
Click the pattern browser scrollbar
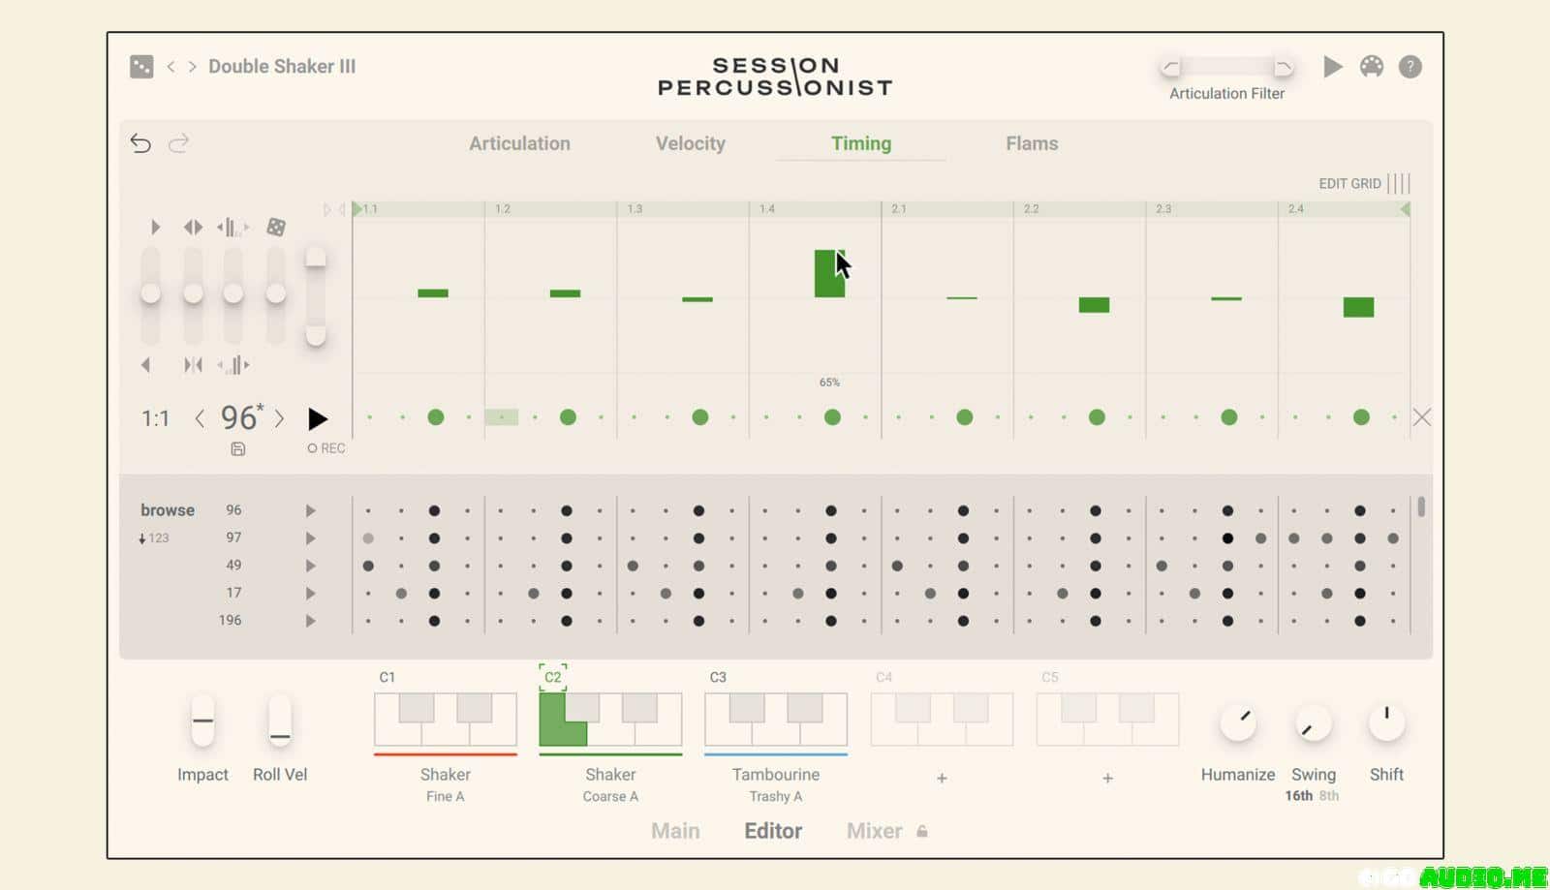click(x=1421, y=506)
